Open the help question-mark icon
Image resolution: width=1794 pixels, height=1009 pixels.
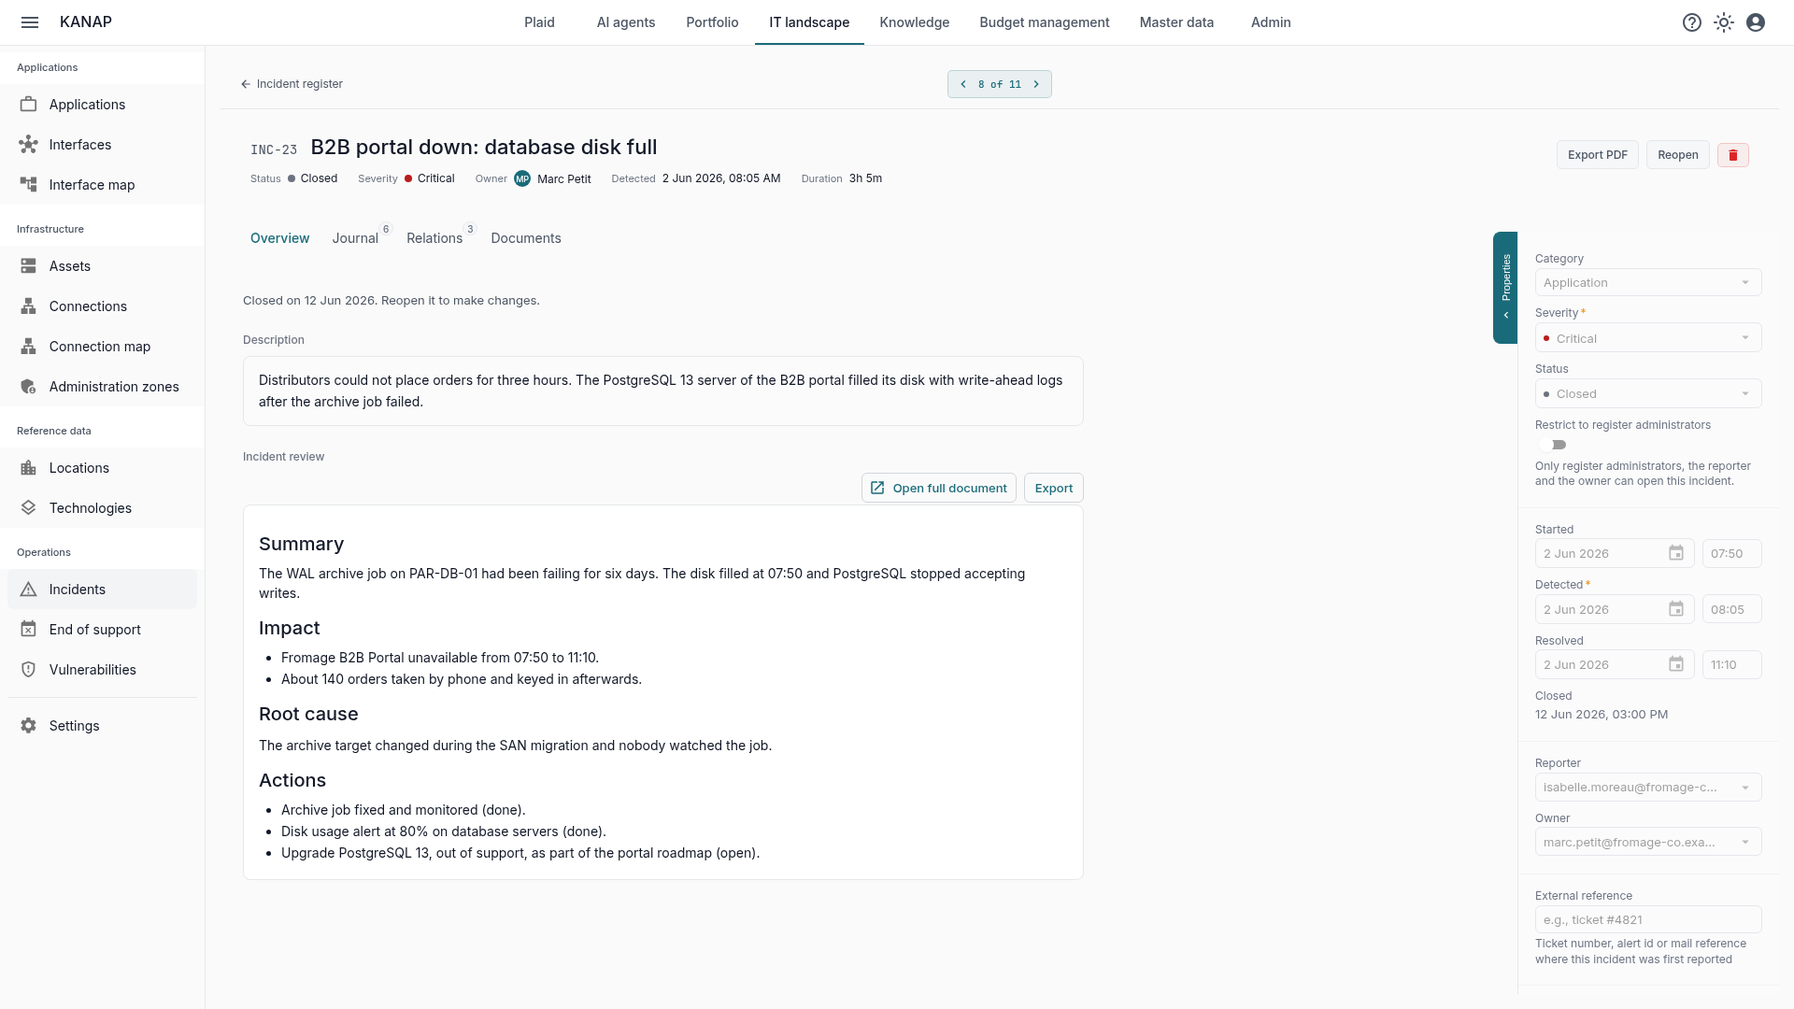(x=1692, y=22)
